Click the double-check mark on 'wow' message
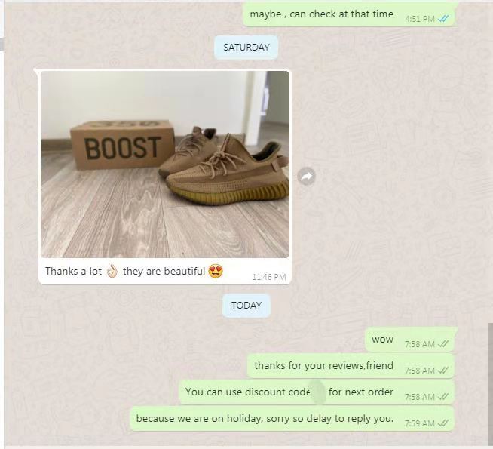The width and height of the screenshot is (493, 449). coord(442,344)
